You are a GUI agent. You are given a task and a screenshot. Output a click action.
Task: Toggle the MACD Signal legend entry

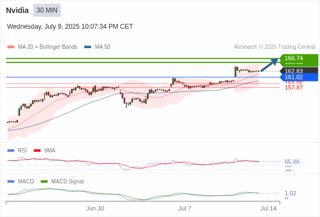pyautogui.click(x=67, y=181)
